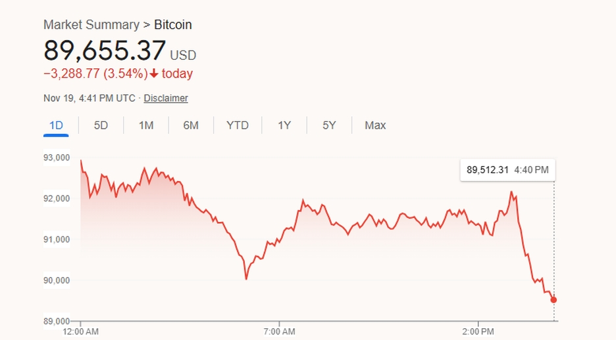
Task: Click the red down arrow icon
Action: click(x=155, y=74)
